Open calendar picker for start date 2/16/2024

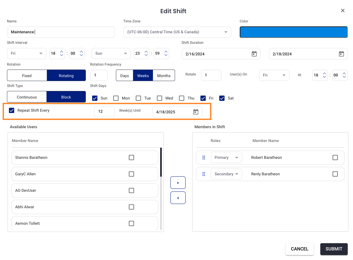(x=254, y=54)
